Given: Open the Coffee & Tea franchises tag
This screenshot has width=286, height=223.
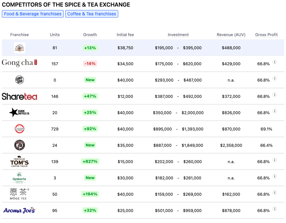Looking at the screenshot, I should pyautogui.click(x=92, y=14).
